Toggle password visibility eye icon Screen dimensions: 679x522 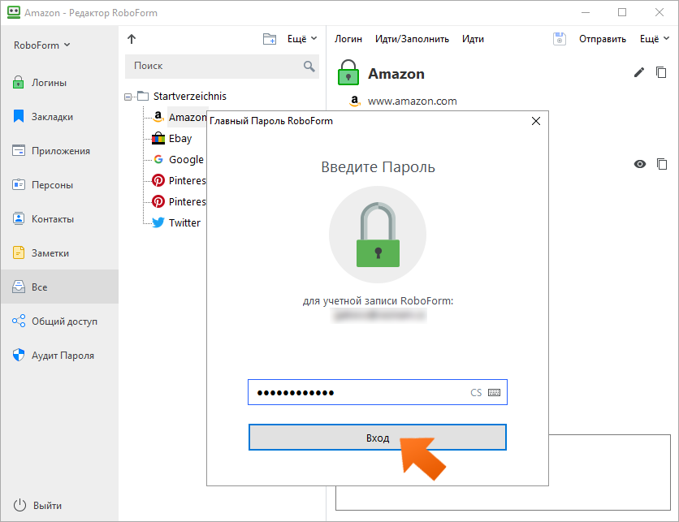pyautogui.click(x=639, y=164)
